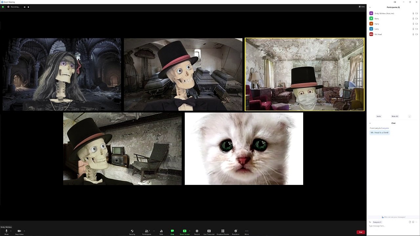Expand video options arrow next to Stop Video
This screenshot has width=420, height=236.
click(x=24, y=231)
